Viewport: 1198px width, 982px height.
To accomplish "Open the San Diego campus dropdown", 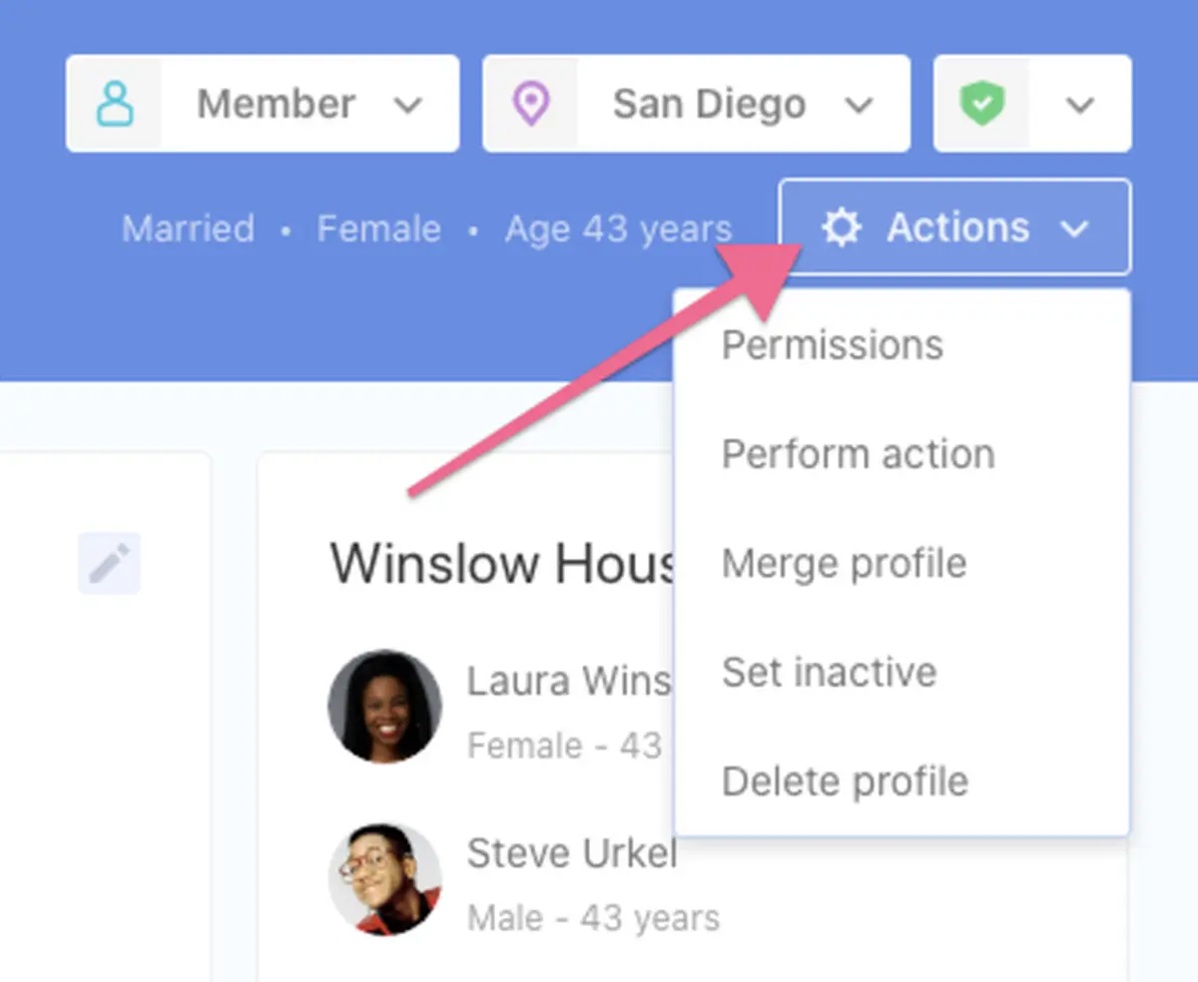I will tap(696, 104).
